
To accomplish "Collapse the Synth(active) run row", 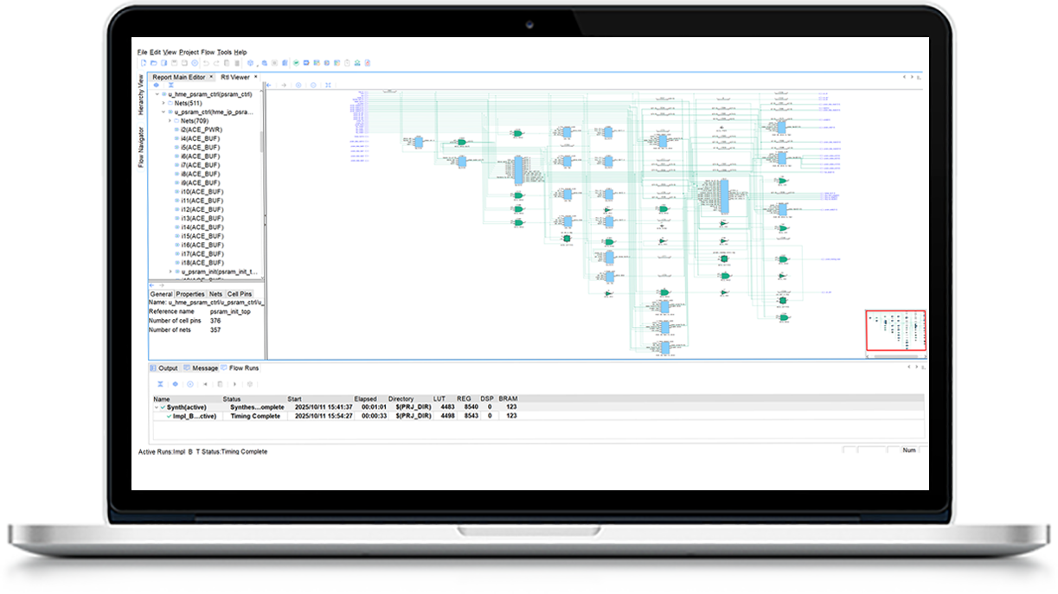I will pyautogui.click(x=157, y=406).
